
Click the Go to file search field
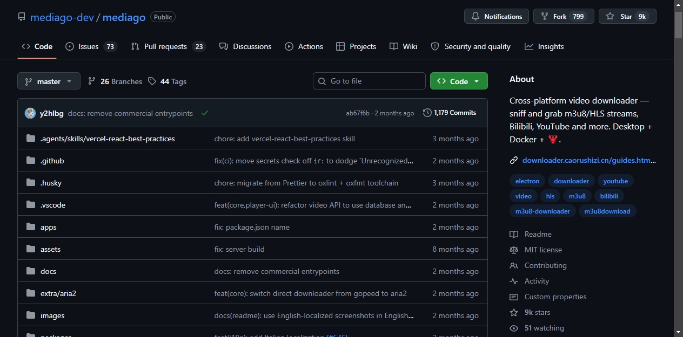point(369,81)
